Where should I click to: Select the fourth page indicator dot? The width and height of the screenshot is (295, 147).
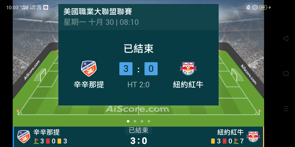pos(149,121)
